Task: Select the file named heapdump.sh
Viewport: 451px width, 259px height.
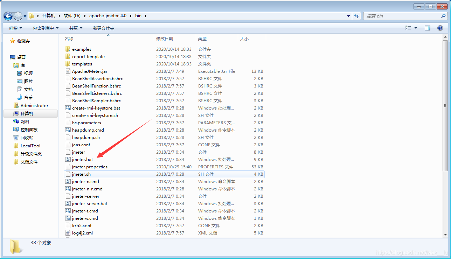Action: click(x=86, y=137)
